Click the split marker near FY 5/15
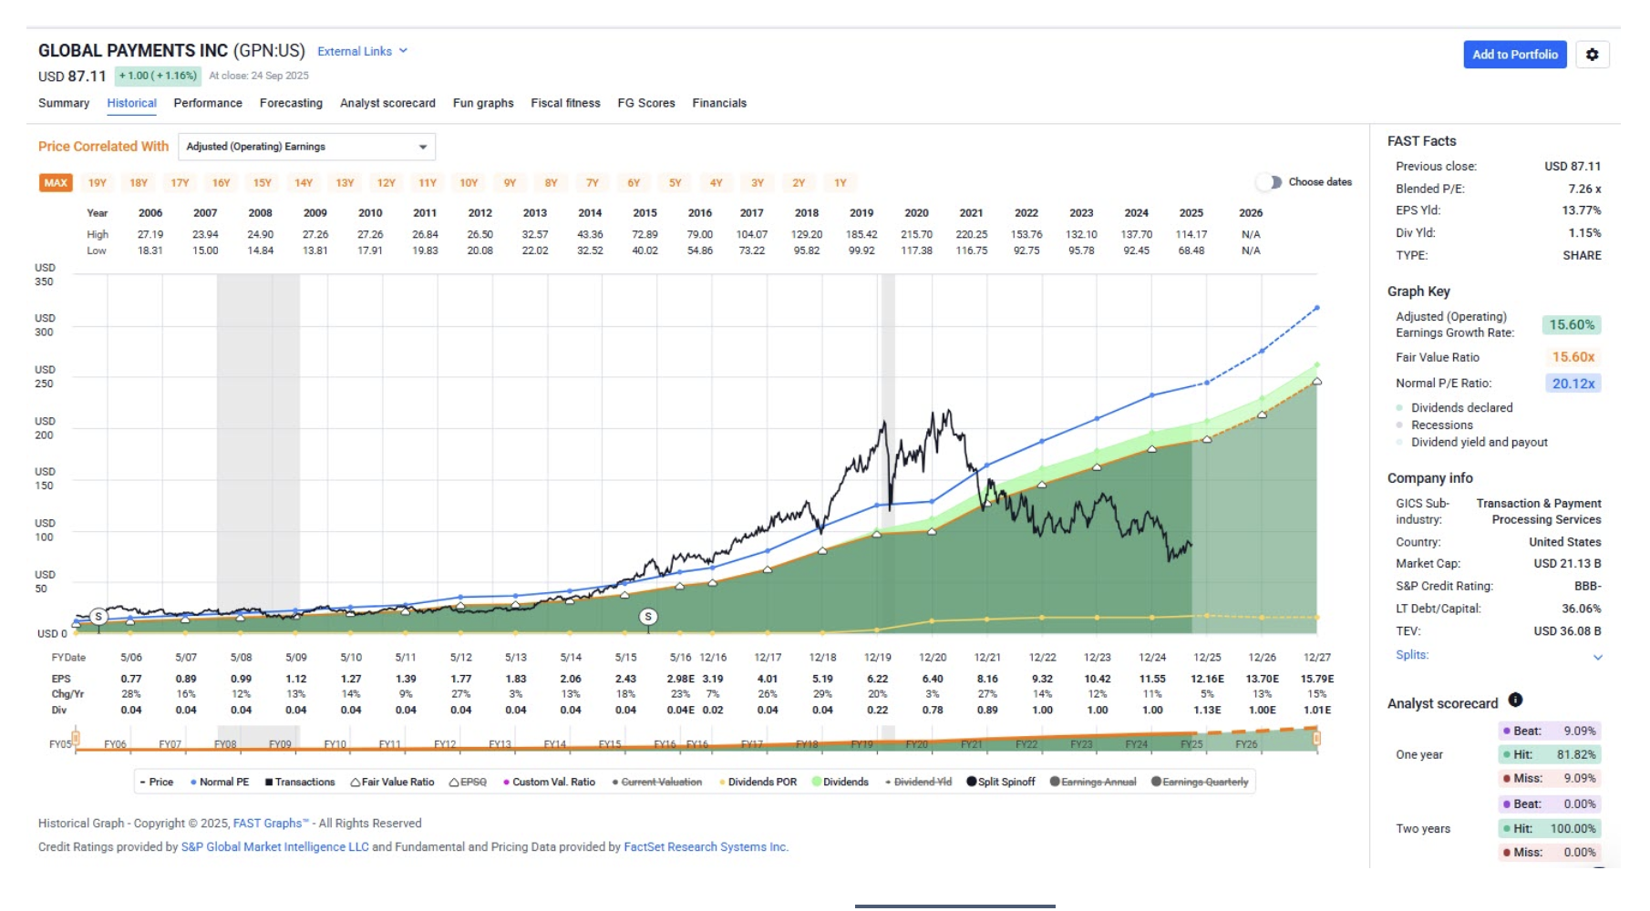 [x=648, y=617]
